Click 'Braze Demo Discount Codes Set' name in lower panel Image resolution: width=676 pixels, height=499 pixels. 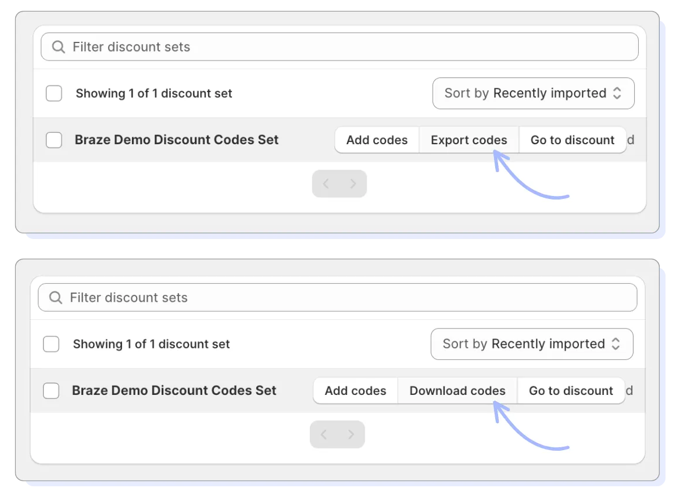(x=174, y=390)
